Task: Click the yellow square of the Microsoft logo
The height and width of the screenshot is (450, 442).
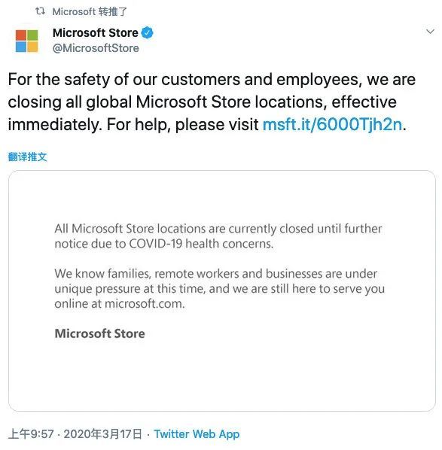Action: coord(32,47)
